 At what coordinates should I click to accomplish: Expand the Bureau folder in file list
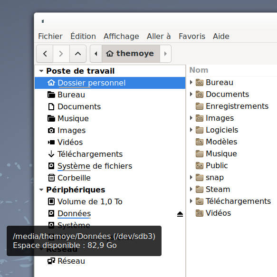coord(191,82)
